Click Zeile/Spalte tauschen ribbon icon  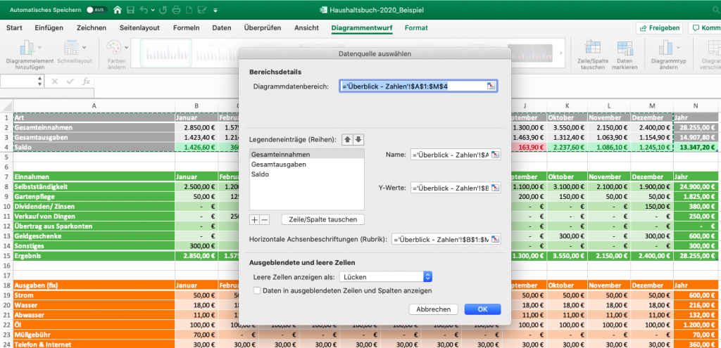(x=592, y=48)
